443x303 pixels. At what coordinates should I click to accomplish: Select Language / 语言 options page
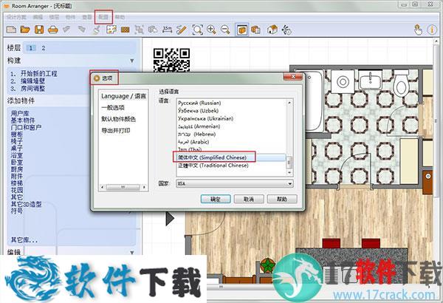click(x=123, y=96)
